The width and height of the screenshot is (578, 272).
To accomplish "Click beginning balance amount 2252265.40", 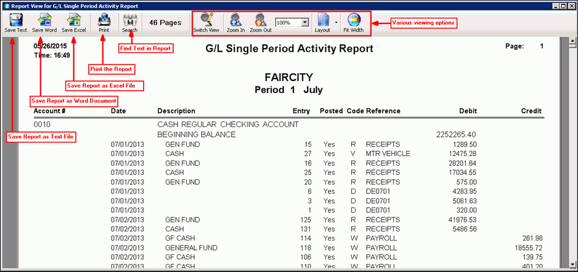I will pos(457,134).
